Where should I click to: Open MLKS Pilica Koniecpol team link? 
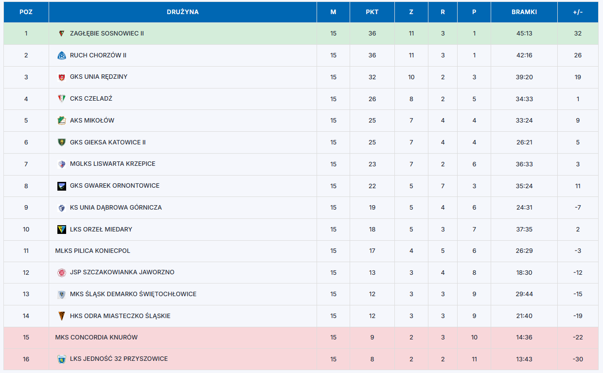92,251
